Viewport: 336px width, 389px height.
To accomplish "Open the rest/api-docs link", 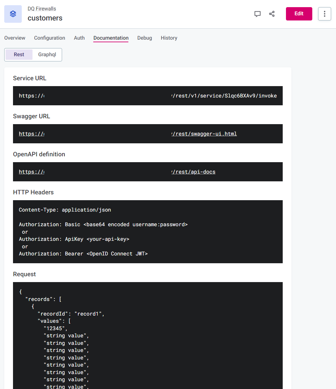I will click(193, 172).
